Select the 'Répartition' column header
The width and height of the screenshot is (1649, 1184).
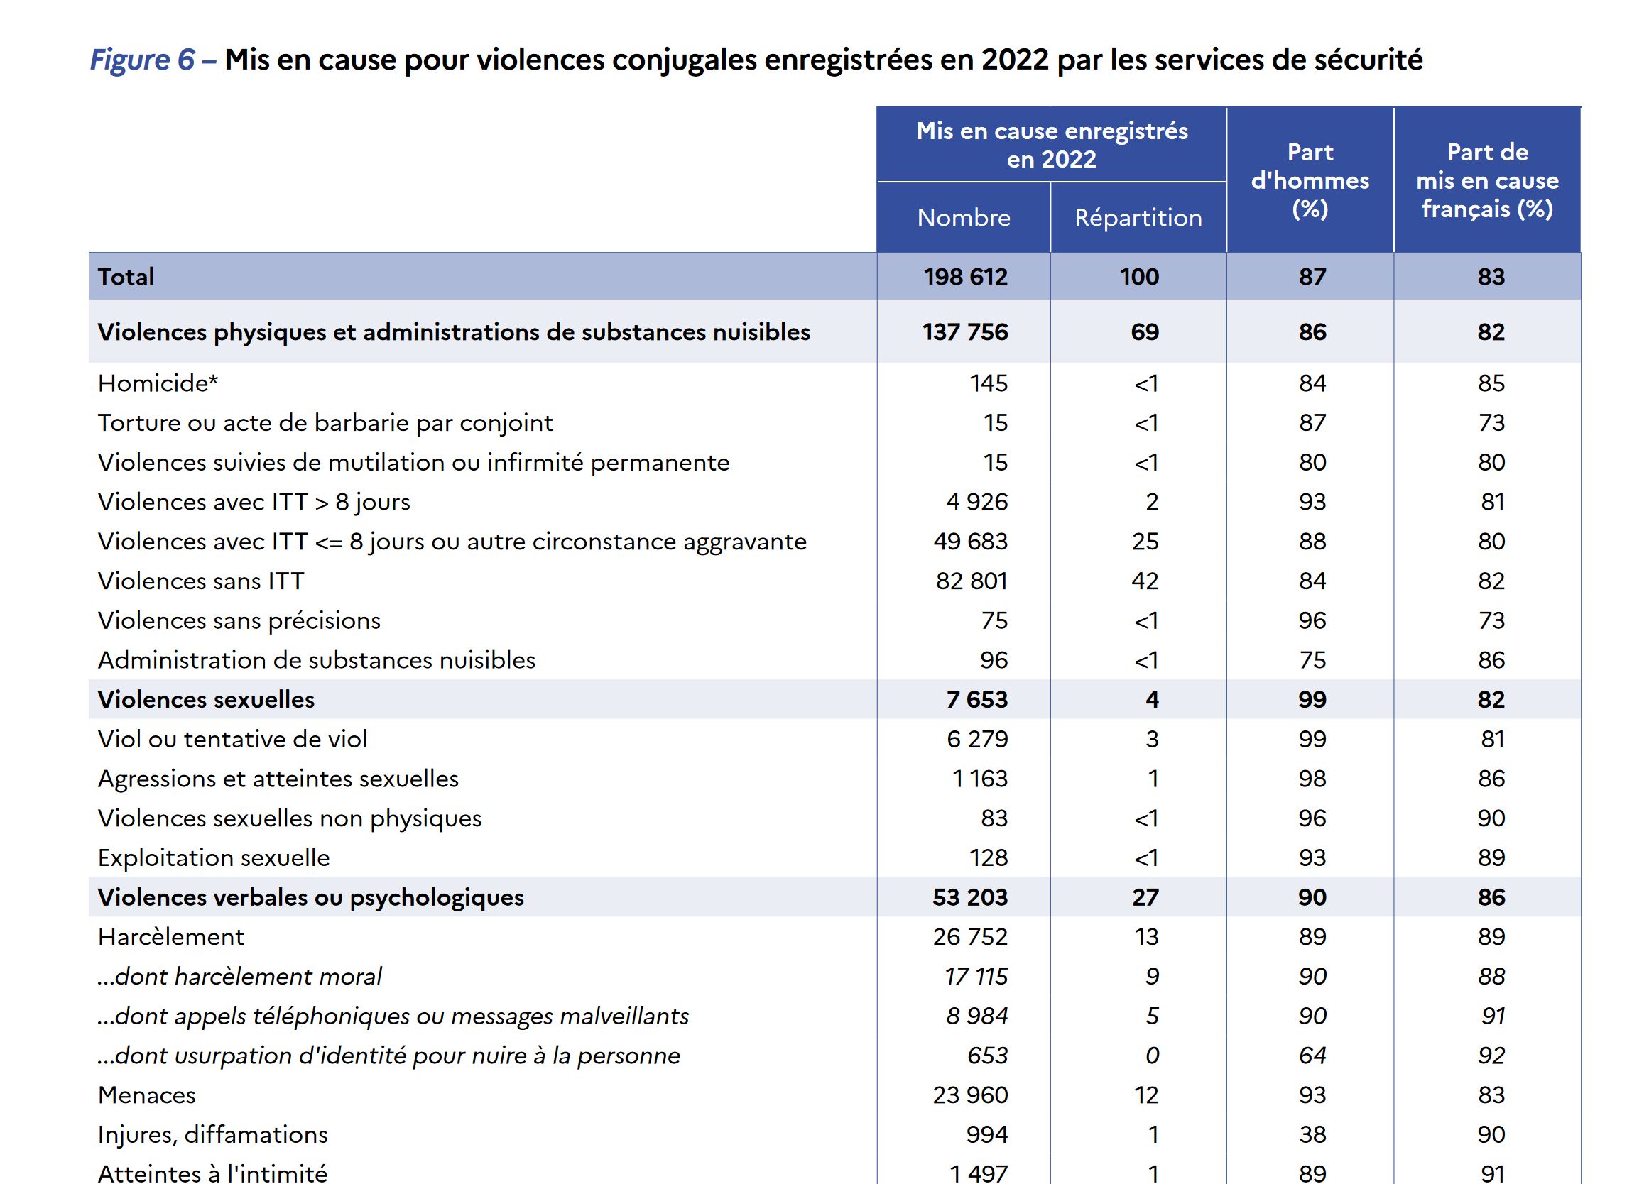(x=1138, y=217)
